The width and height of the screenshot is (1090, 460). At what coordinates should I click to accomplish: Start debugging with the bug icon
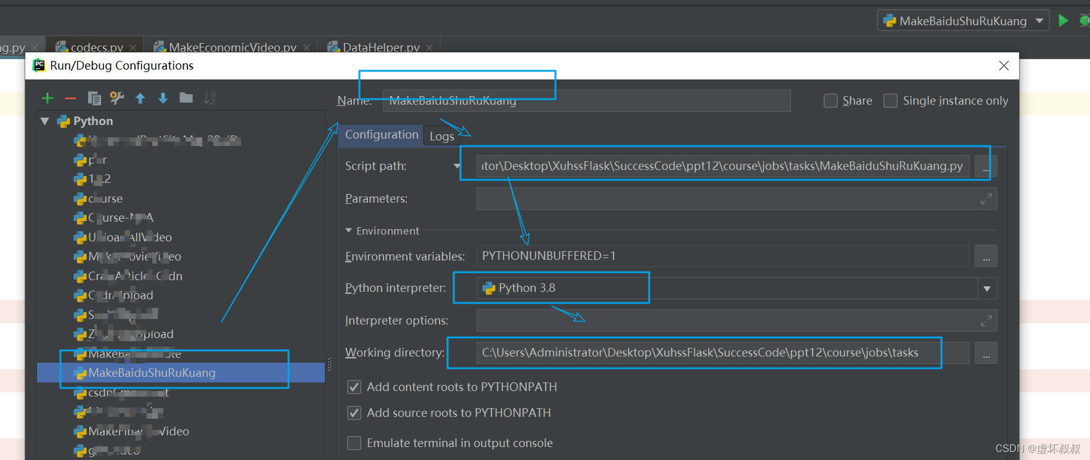pos(1084,20)
